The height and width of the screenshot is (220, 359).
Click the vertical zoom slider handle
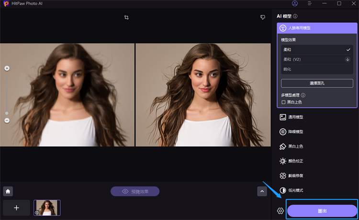[x=7, y=113]
